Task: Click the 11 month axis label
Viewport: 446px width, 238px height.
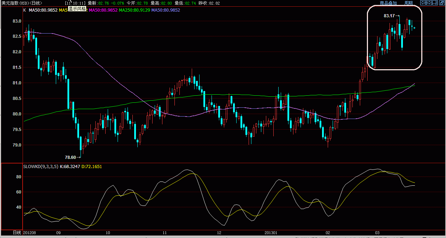Action: pos(165,233)
